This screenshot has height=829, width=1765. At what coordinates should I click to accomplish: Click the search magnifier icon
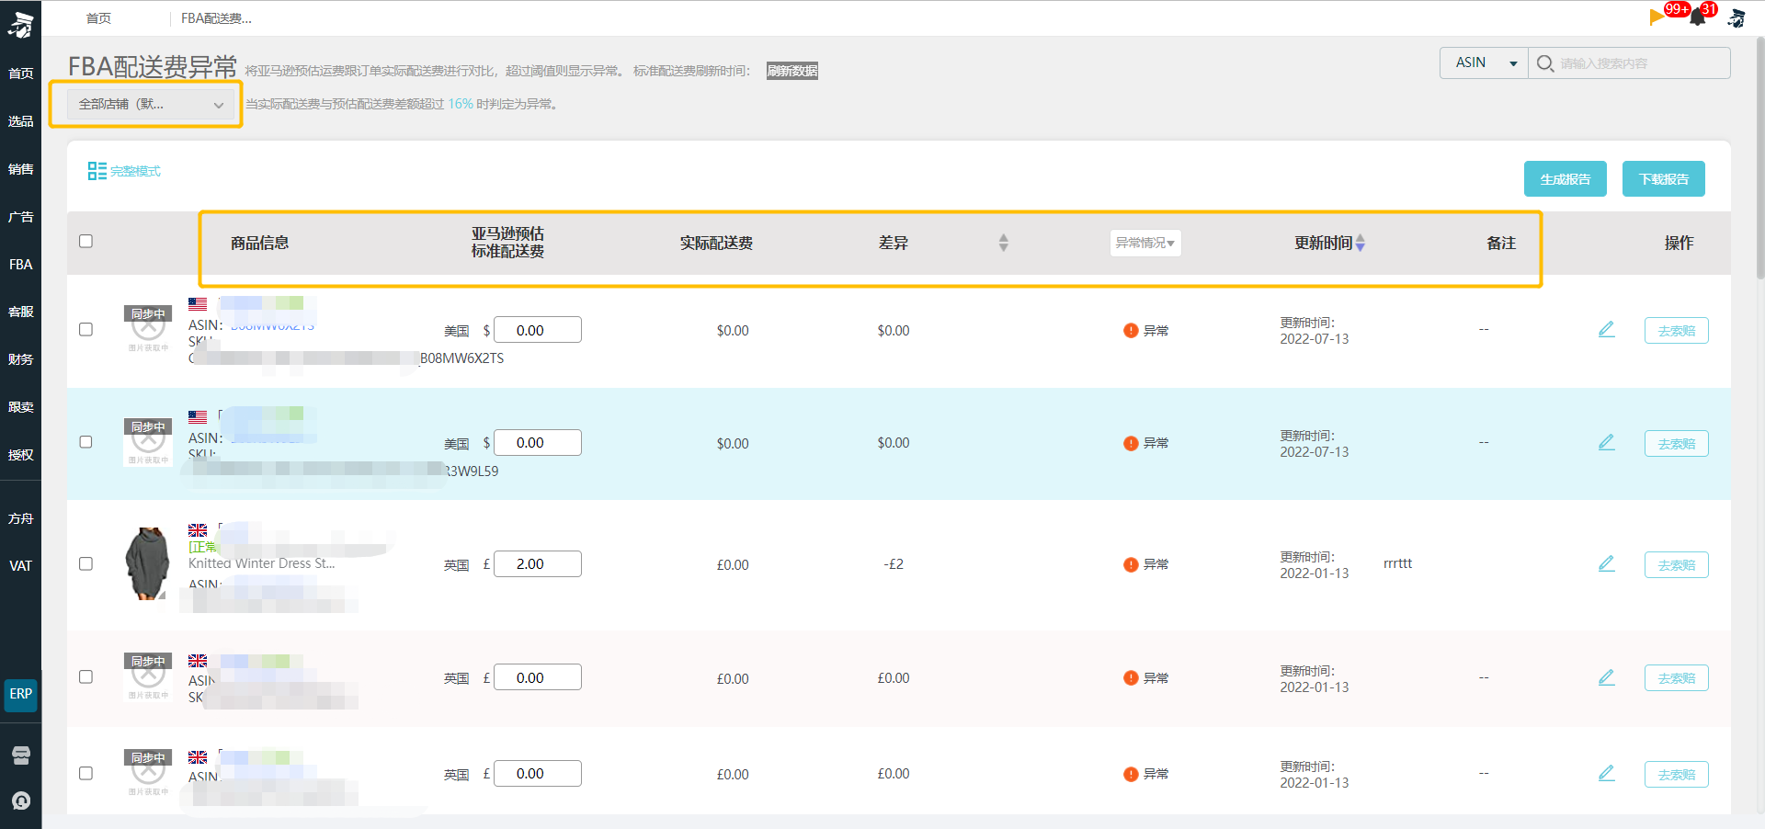click(1545, 63)
